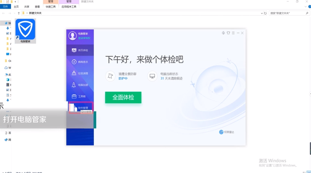
Task: Select the network item in navigation pane
Action: (x=8, y=140)
